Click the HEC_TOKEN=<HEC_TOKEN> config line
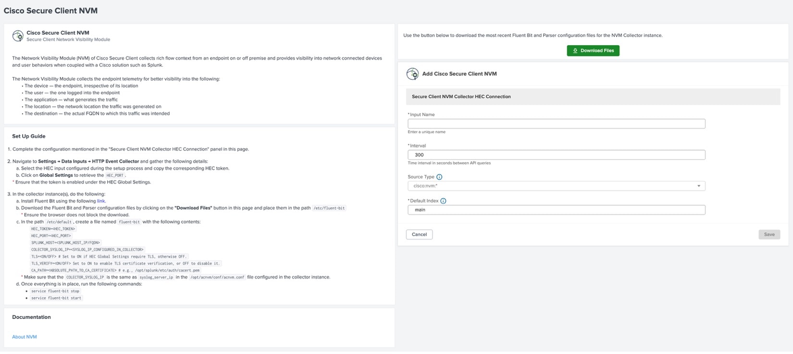 (53, 229)
